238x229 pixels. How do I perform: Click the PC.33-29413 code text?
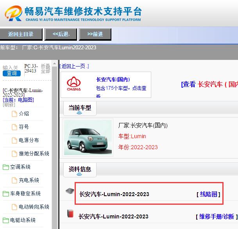31,69
